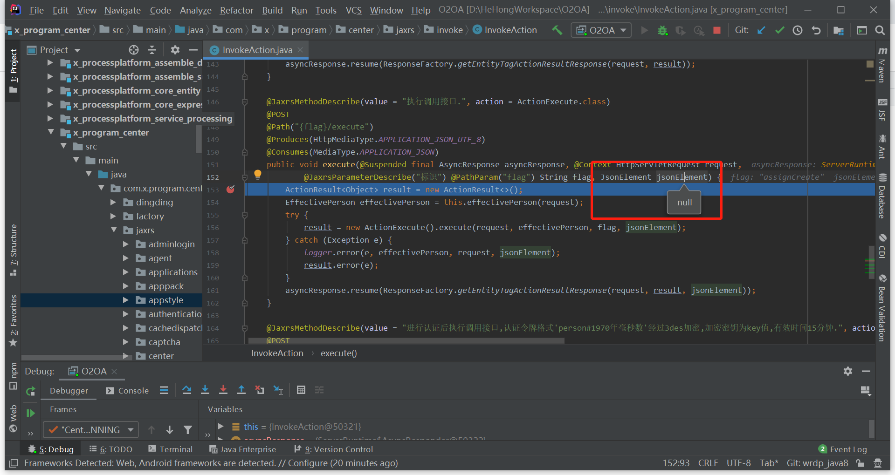Image resolution: width=895 pixels, height=475 pixels.
Task: Open the Terminal tool window
Action: (x=170, y=449)
